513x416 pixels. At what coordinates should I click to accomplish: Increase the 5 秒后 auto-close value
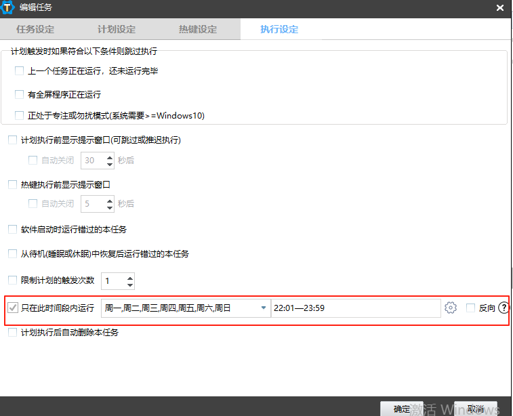[110, 199]
